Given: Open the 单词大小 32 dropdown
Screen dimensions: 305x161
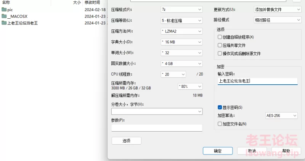Looking at the screenshot, I should (x=181, y=53).
